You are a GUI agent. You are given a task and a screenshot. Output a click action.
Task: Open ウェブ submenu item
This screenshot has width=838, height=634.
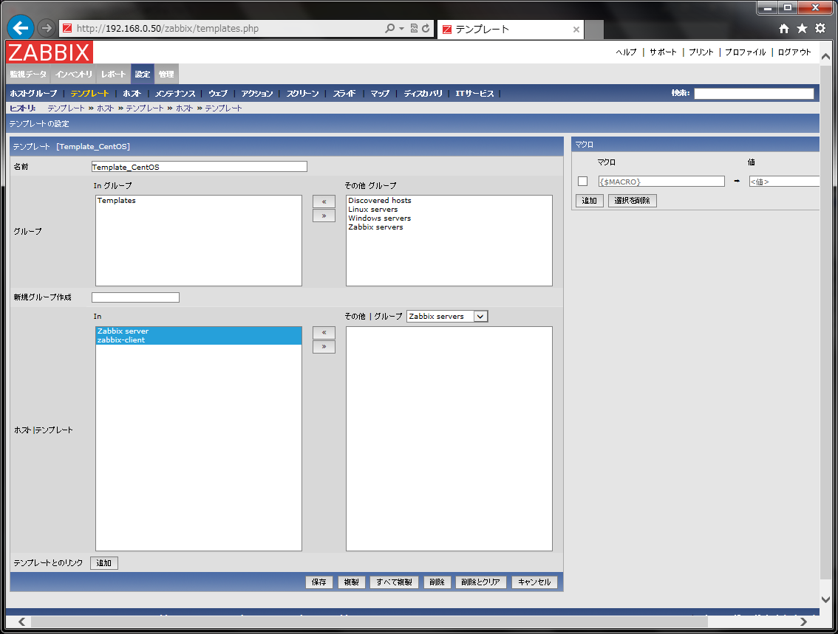point(218,94)
